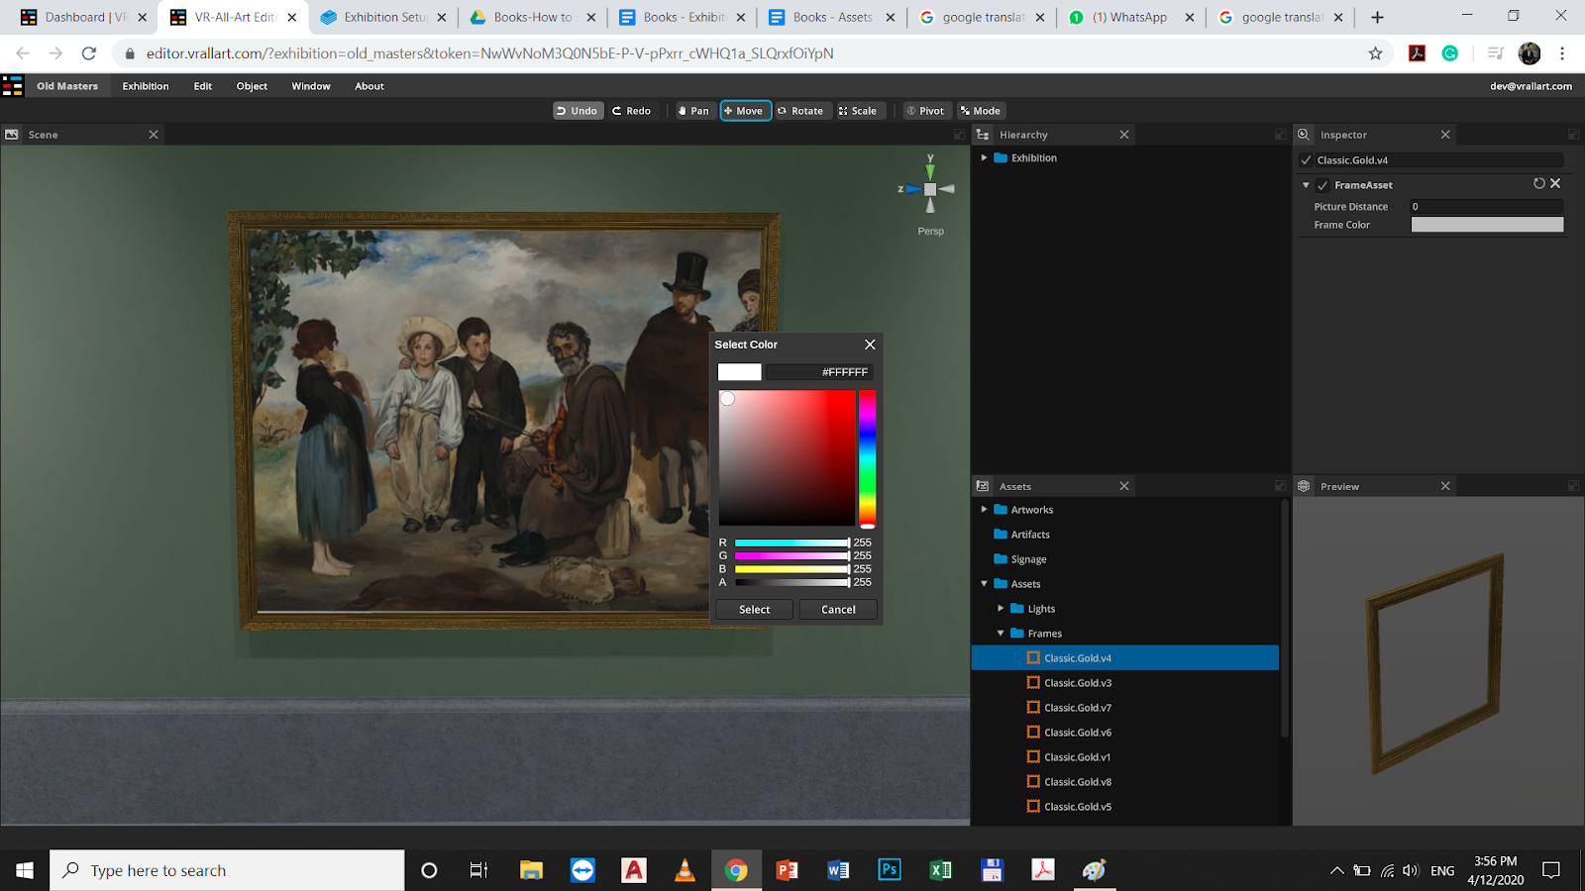Uncheck the FrameAsset component checkbox
Viewport: 1585px width, 891px height.
tap(1322, 185)
